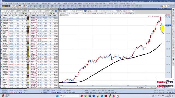Open the dropdown arrow next to the chart code field
Image resolution: width=175 pixels, height=98 pixels.
coord(71,11)
